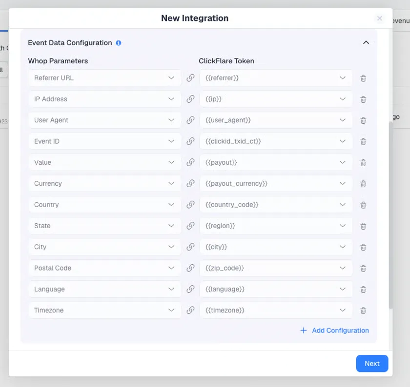
Task: Click the Next button
Action: click(372, 364)
